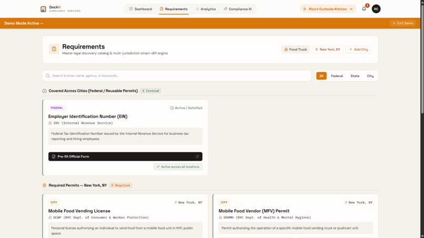Click the Compliance AI sparkle icon
424x238 pixels.
pos(225,9)
